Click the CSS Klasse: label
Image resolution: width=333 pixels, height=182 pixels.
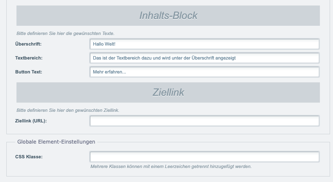point(29,157)
